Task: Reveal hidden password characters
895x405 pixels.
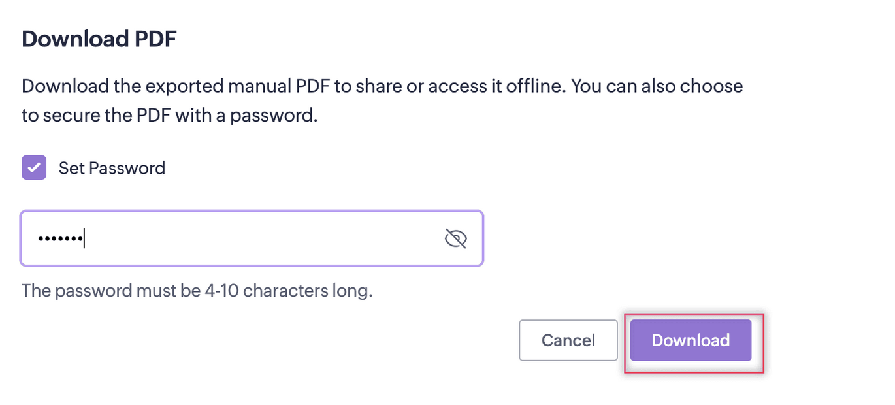Action: pos(455,239)
